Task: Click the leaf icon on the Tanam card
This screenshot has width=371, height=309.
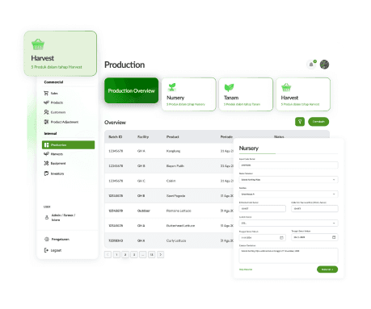Action: pos(229,87)
